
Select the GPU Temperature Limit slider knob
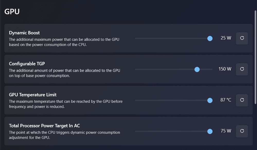point(210,100)
